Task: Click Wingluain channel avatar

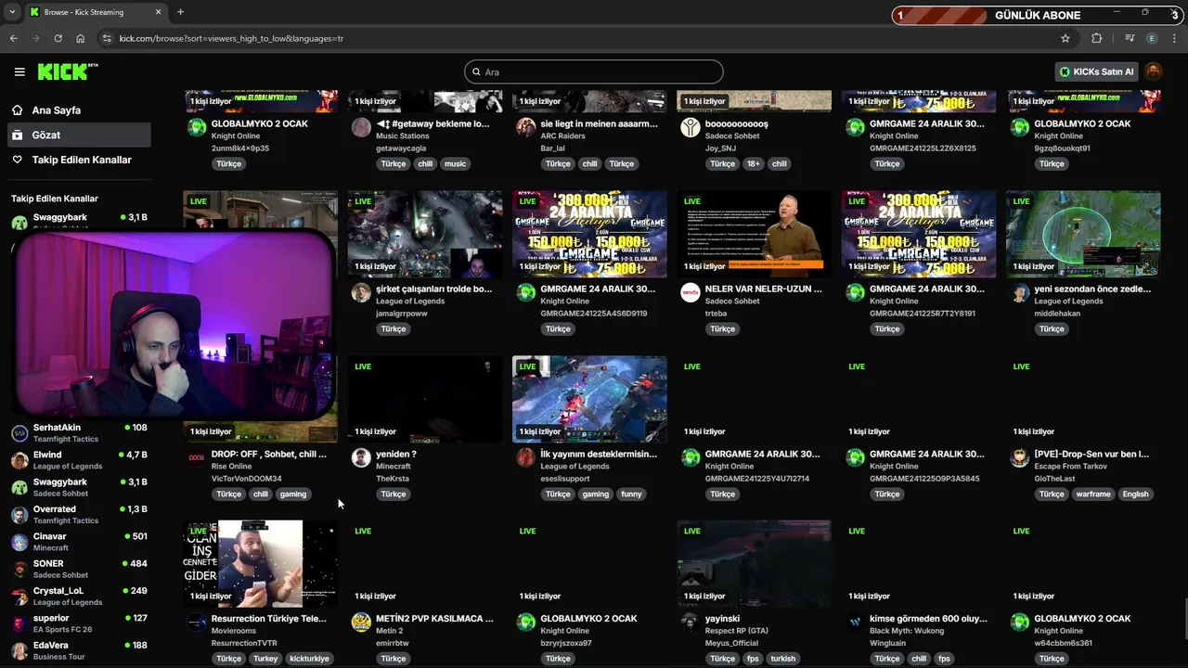Action: pyautogui.click(x=856, y=623)
